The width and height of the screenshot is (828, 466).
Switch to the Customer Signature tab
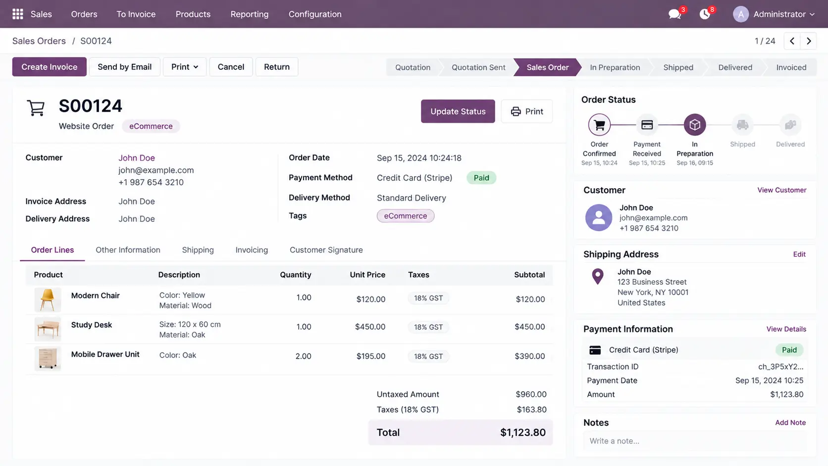point(326,250)
